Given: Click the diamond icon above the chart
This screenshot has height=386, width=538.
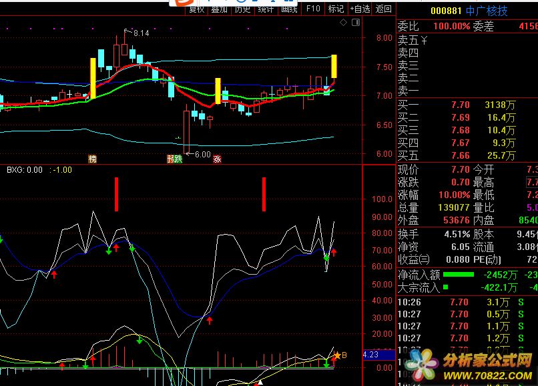Looking at the screenshot, I should (x=343, y=23).
